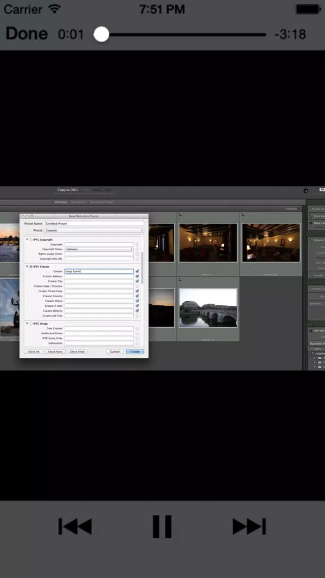Uncheck import checkbox above top-right interior photo

point(243,215)
